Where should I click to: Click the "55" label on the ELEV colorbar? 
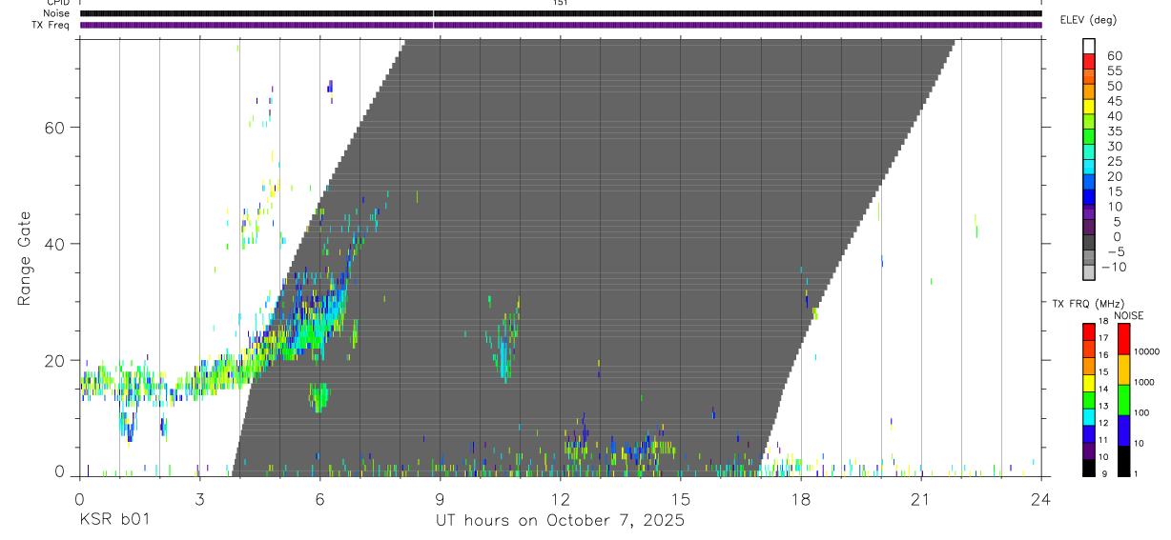[1114, 70]
